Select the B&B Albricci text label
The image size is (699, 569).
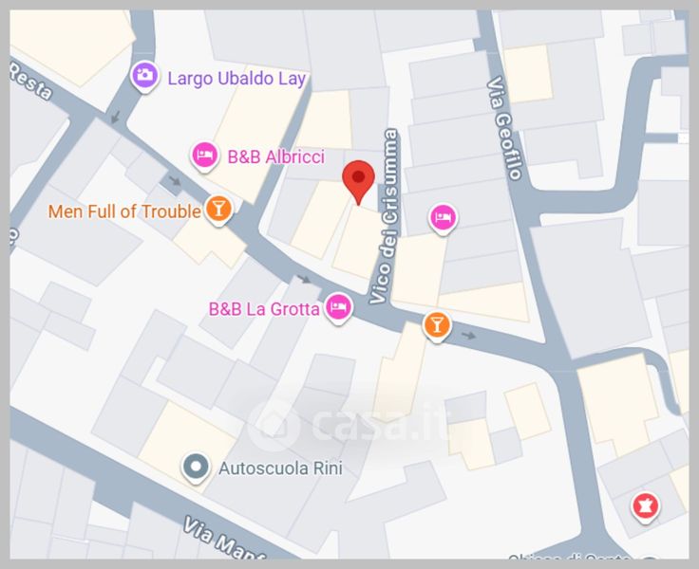click(x=276, y=156)
